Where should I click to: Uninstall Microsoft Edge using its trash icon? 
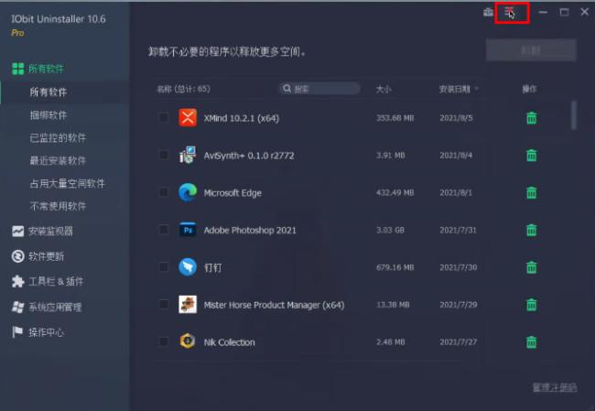531,193
